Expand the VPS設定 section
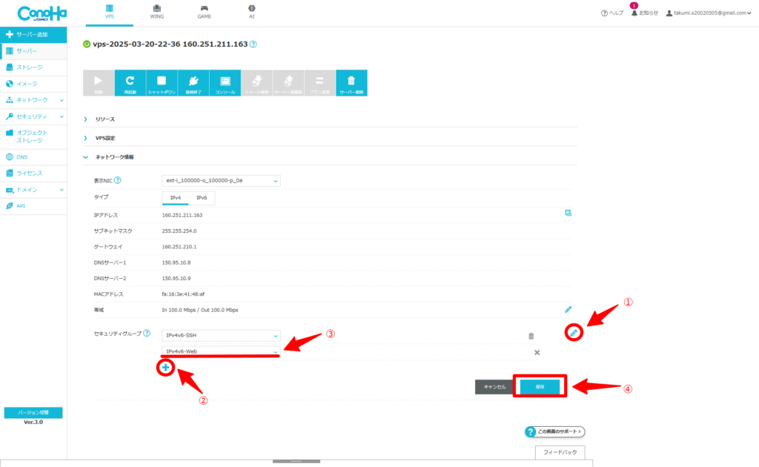Image resolution: width=759 pixels, height=467 pixels. tap(105, 138)
